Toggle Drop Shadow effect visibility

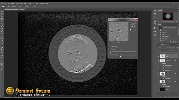(164, 71)
